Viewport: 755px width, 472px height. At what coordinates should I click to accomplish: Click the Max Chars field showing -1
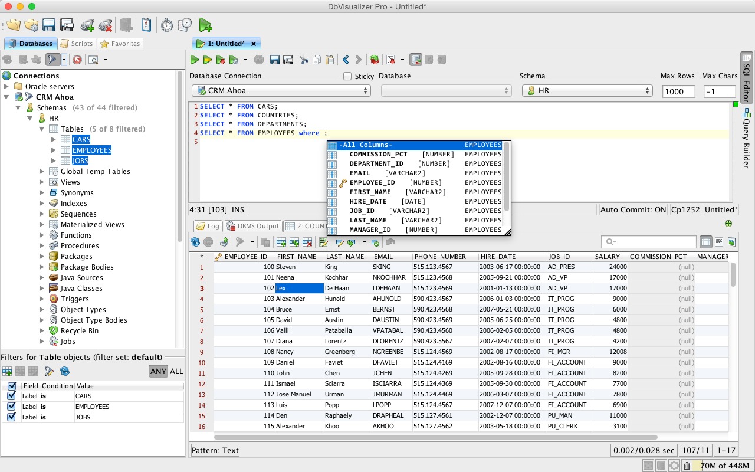click(x=720, y=91)
